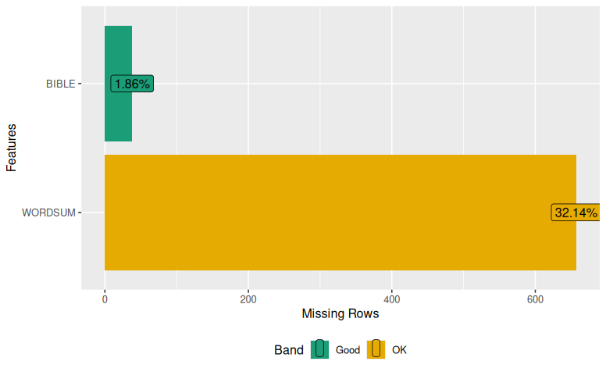The width and height of the screenshot is (606, 372).
Task: Click the 32.14% percentage label
Action: pyautogui.click(x=576, y=213)
